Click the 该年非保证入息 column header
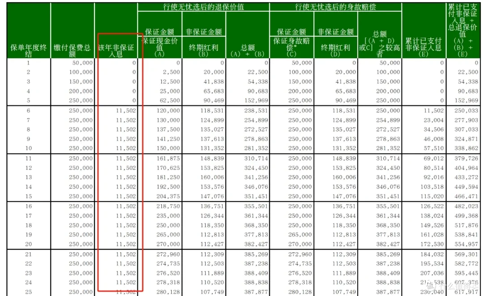 tap(116, 51)
